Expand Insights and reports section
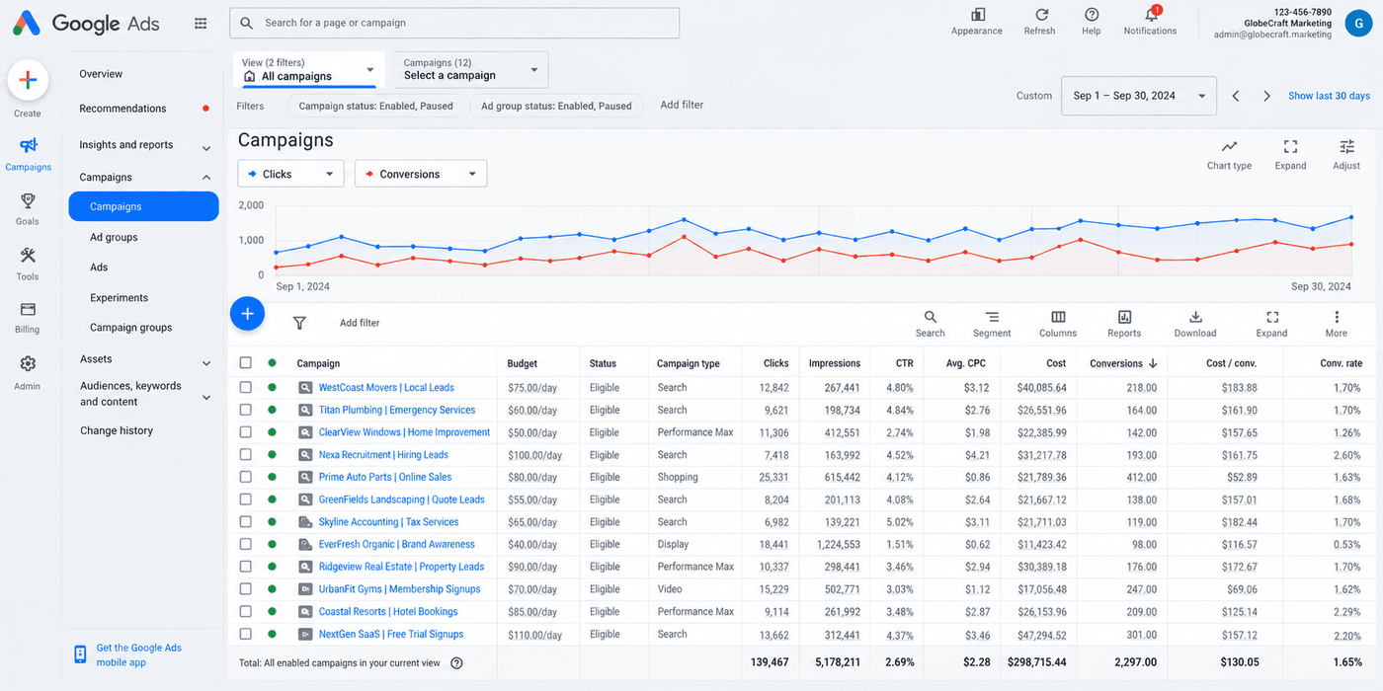Viewport: 1383px width, 691px height. point(206,148)
